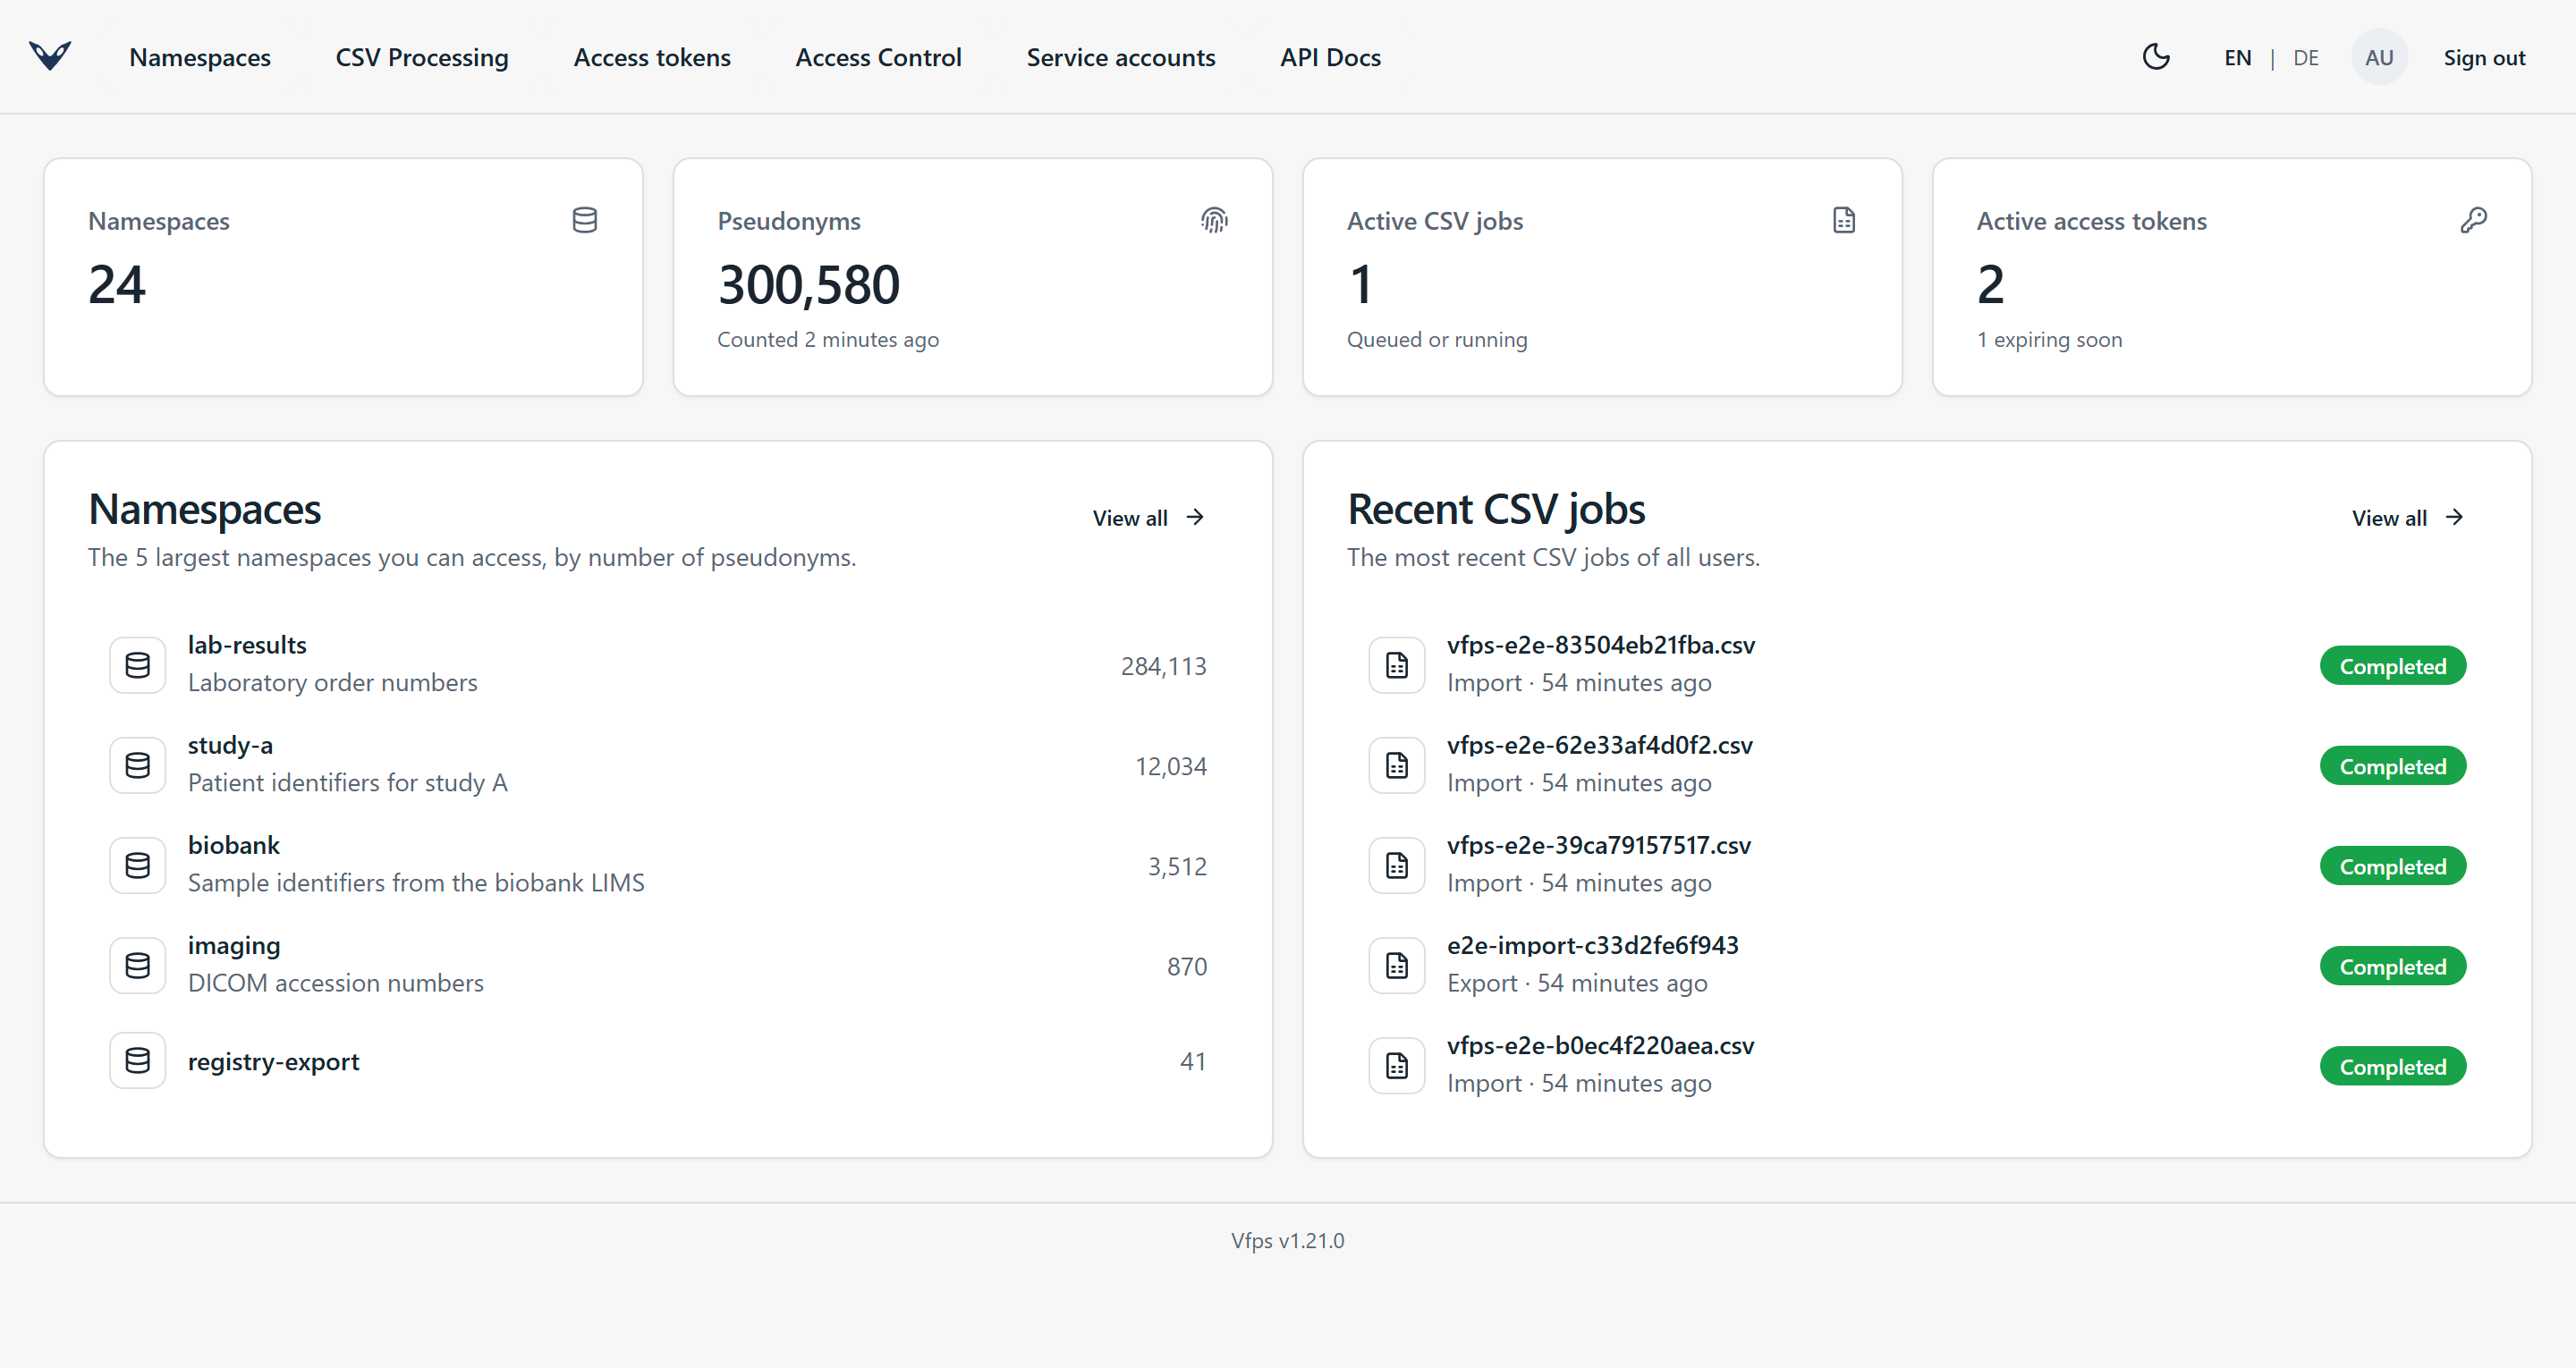Toggle dark mode with the moon icon
Screen dimensions: 2576x1368
[2156, 57]
